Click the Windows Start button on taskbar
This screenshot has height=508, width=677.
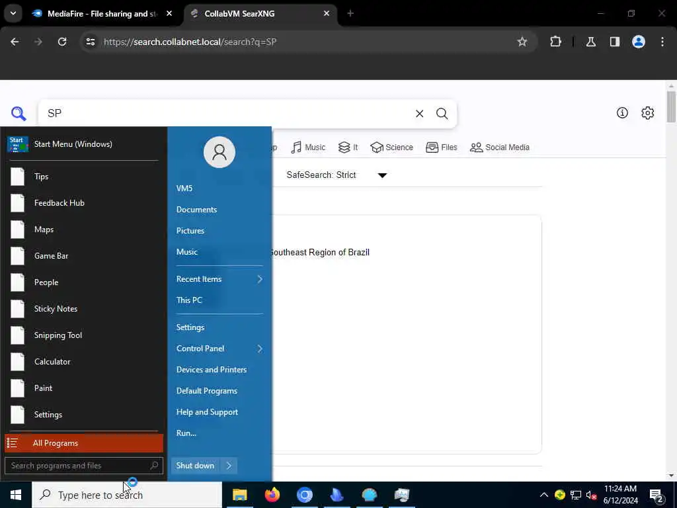coord(16,495)
